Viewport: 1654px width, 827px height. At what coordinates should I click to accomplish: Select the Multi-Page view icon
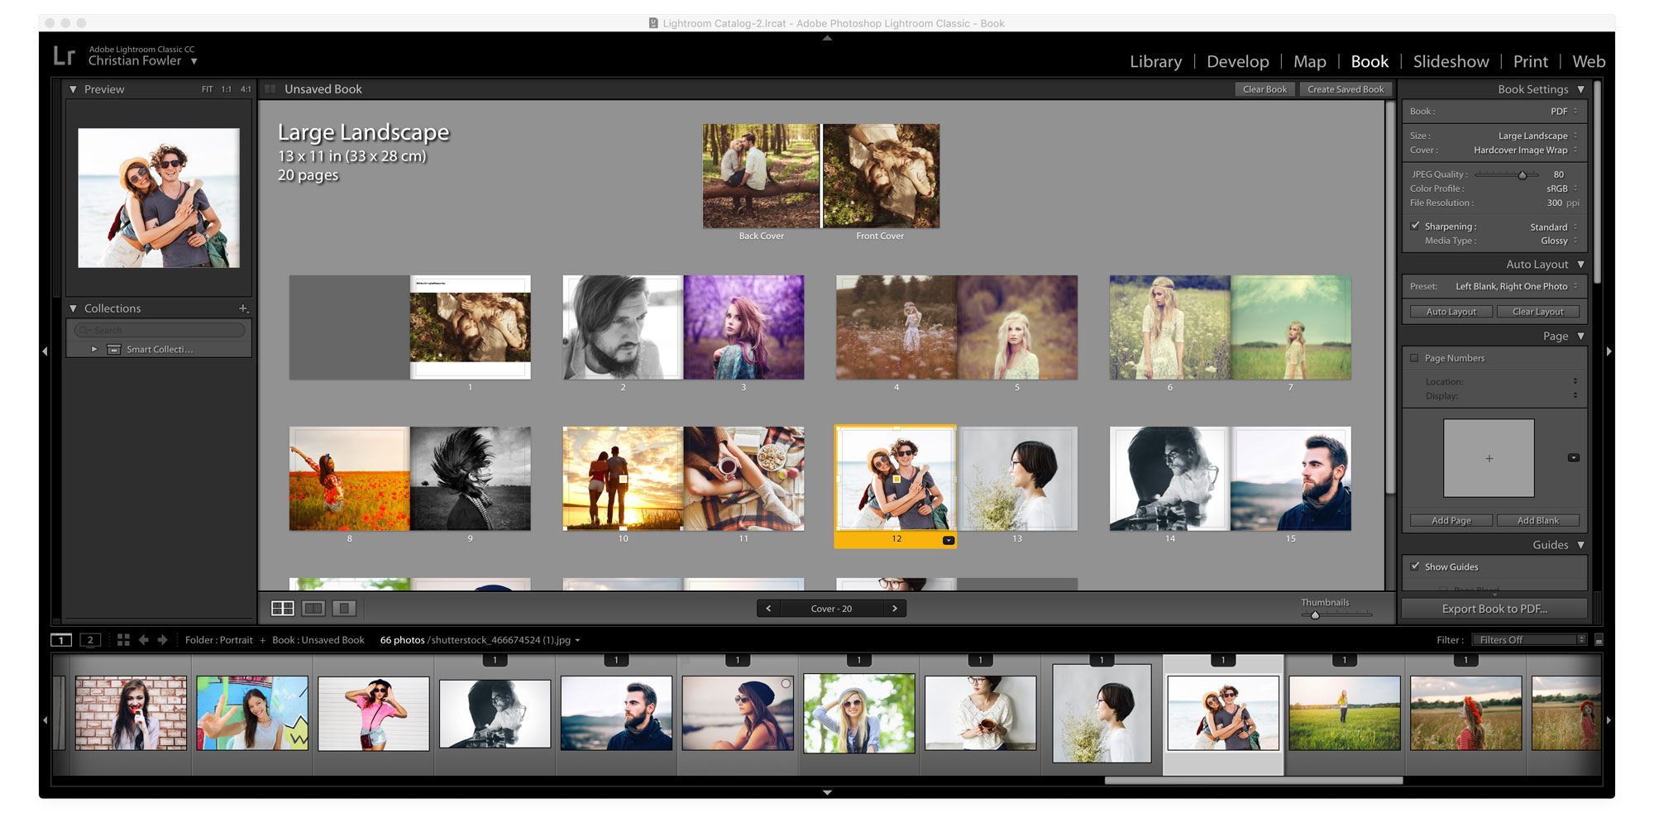[x=284, y=607]
